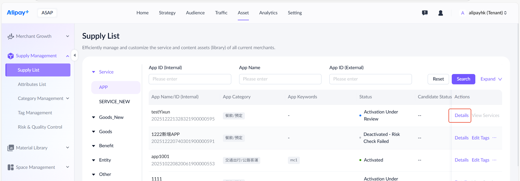Open Details for testYixun app
The width and height of the screenshot is (520, 181).
click(x=461, y=115)
